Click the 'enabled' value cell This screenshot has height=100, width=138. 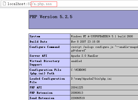76,61
